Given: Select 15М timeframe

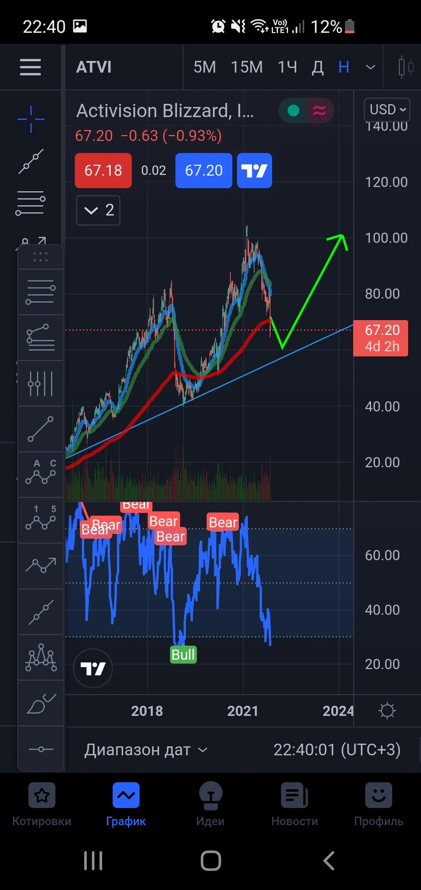Looking at the screenshot, I should point(247,67).
